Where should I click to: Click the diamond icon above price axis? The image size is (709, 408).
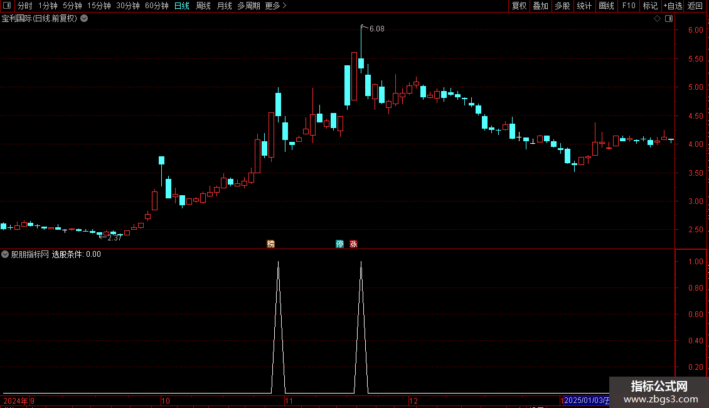pyautogui.click(x=658, y=19)
